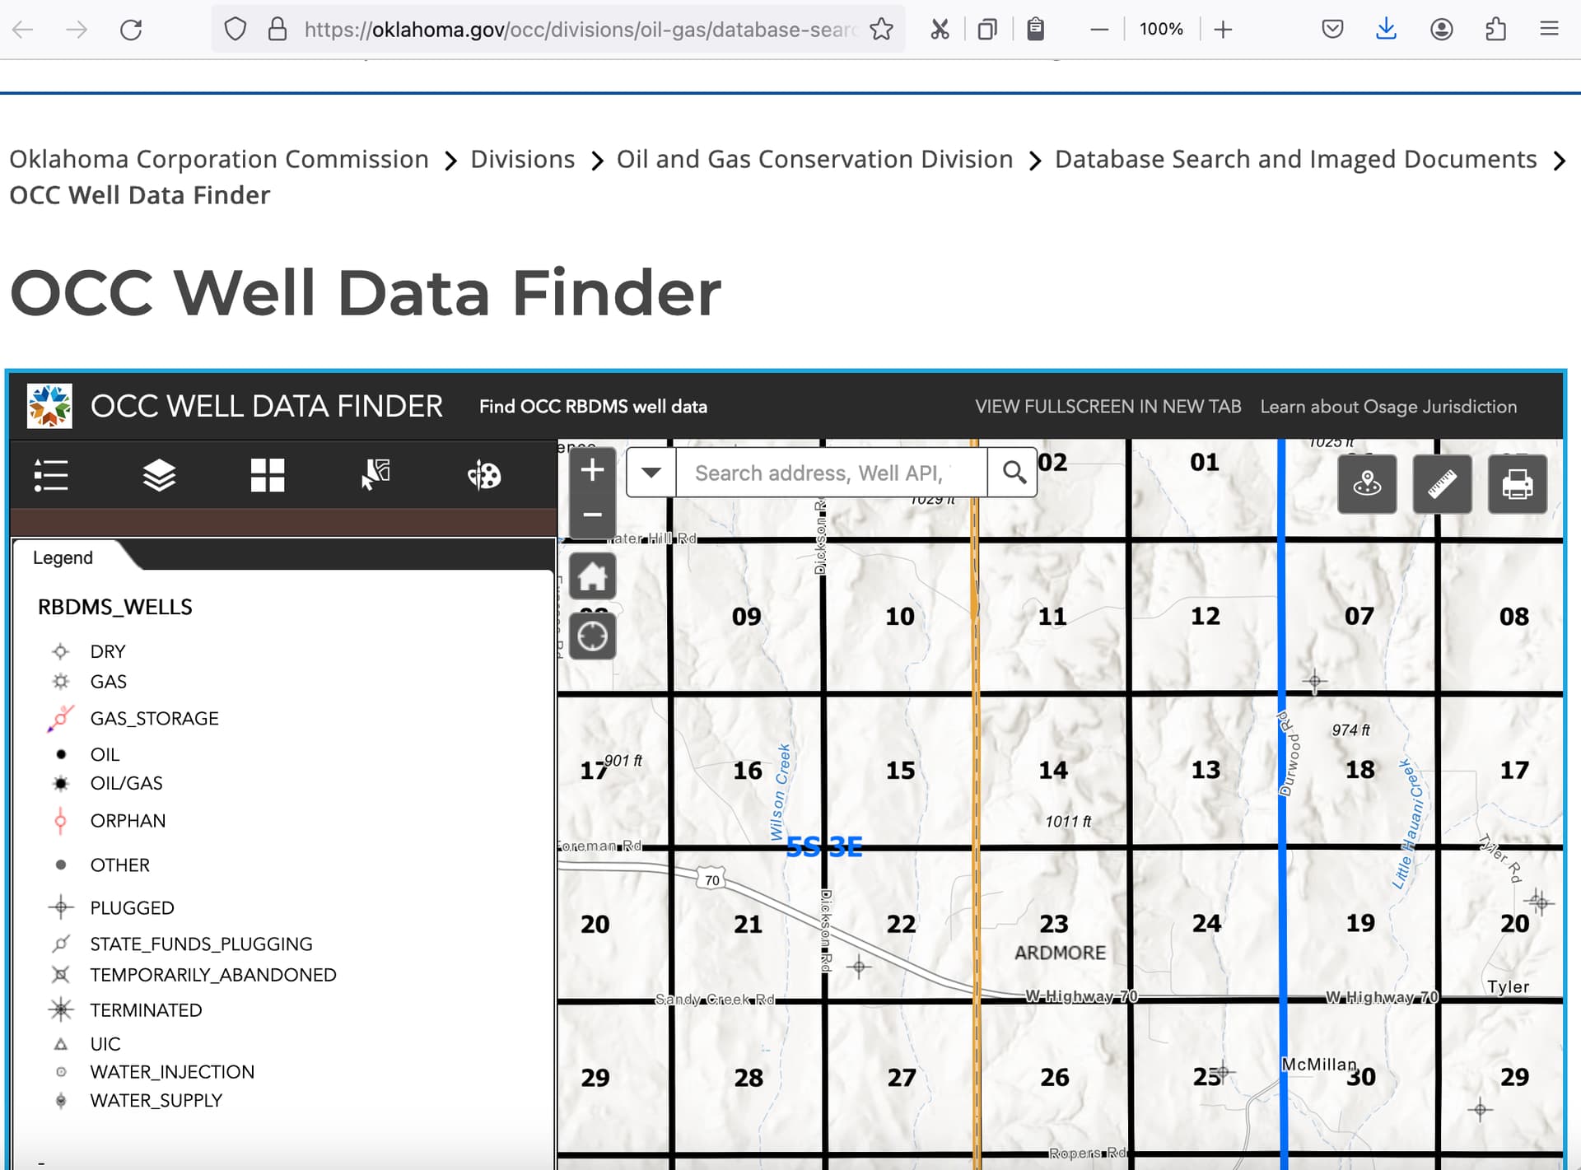Select the map selection tool icon
Viewport: 1581px width, 1170px height.
[x=375, y=475]
